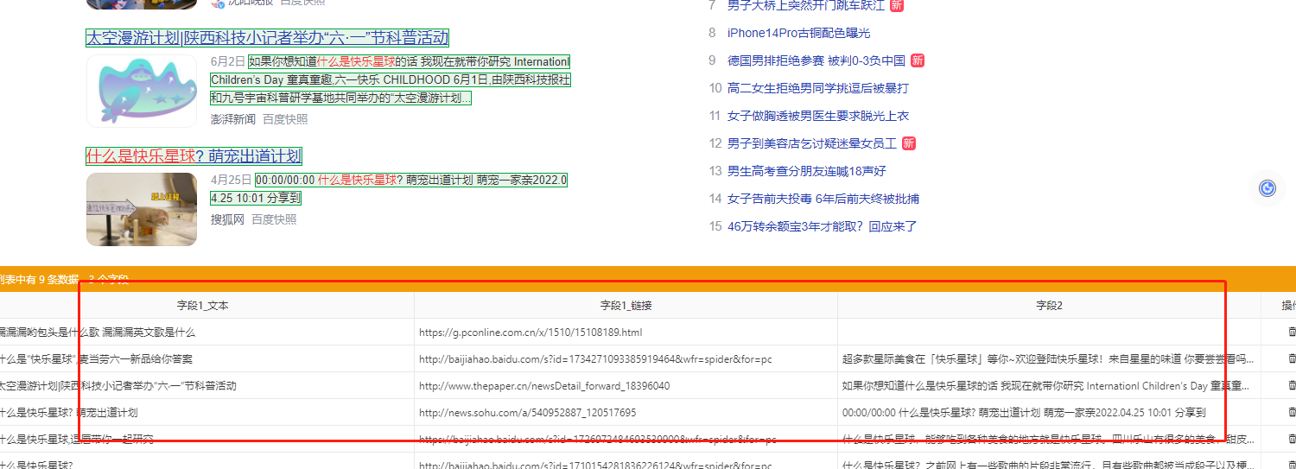Open hot search 女子告前夫投毒 6年后前夫终被批捕
1296x469 pixels.
click(x=823, y=199)
